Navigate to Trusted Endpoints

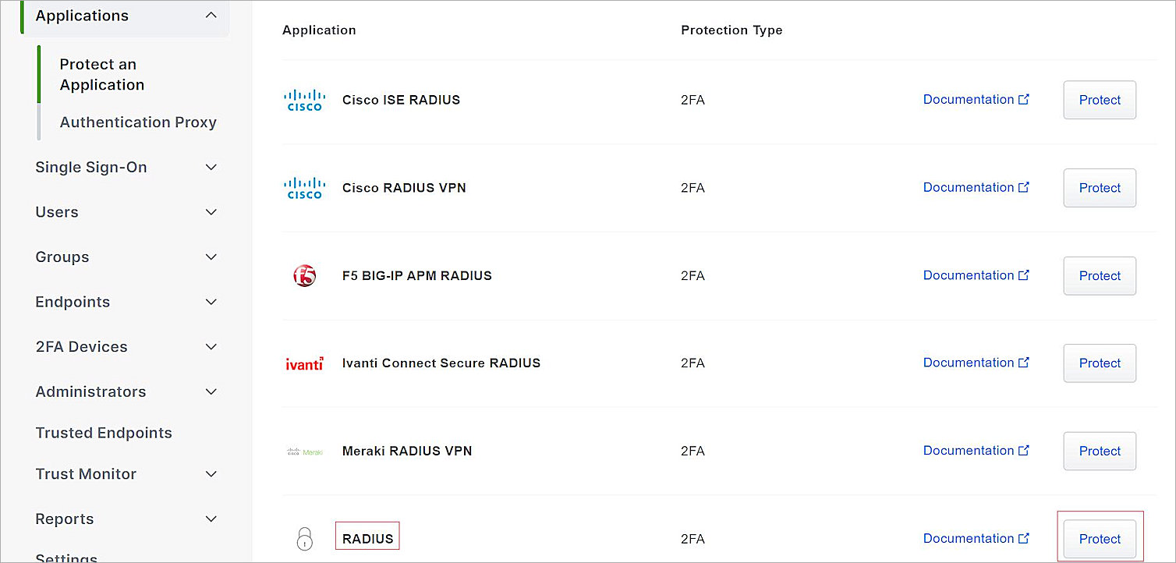[104, 432]
